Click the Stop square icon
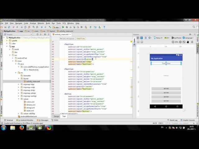 [81, 27]
